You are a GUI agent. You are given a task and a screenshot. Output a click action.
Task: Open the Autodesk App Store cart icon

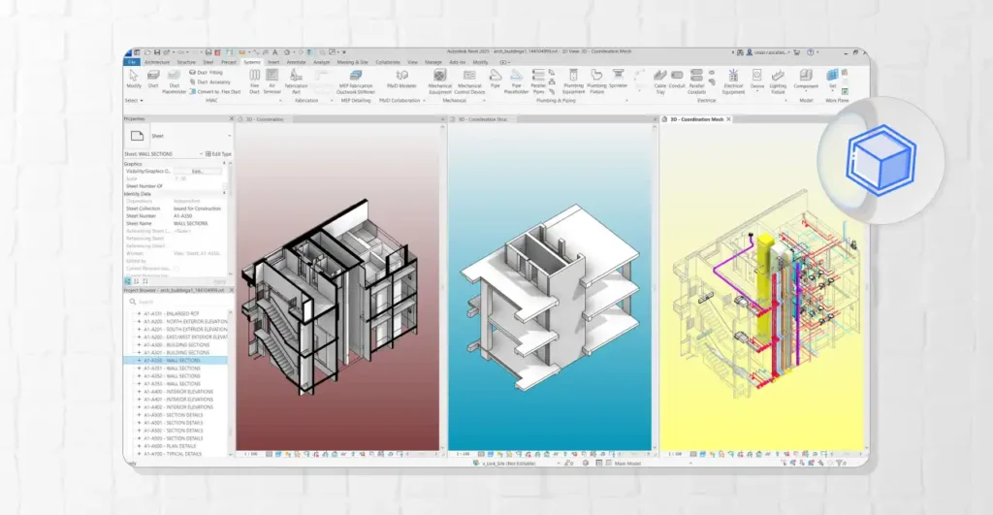[797, 52]
